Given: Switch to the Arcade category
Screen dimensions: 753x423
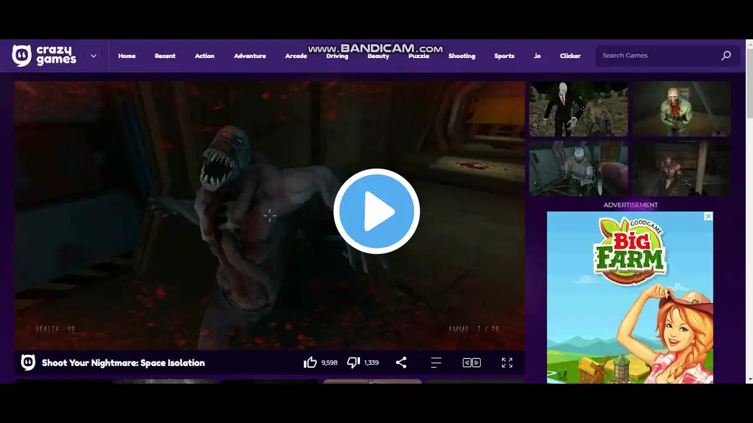Looking at the screenshot, I should [x=296, y=56].
